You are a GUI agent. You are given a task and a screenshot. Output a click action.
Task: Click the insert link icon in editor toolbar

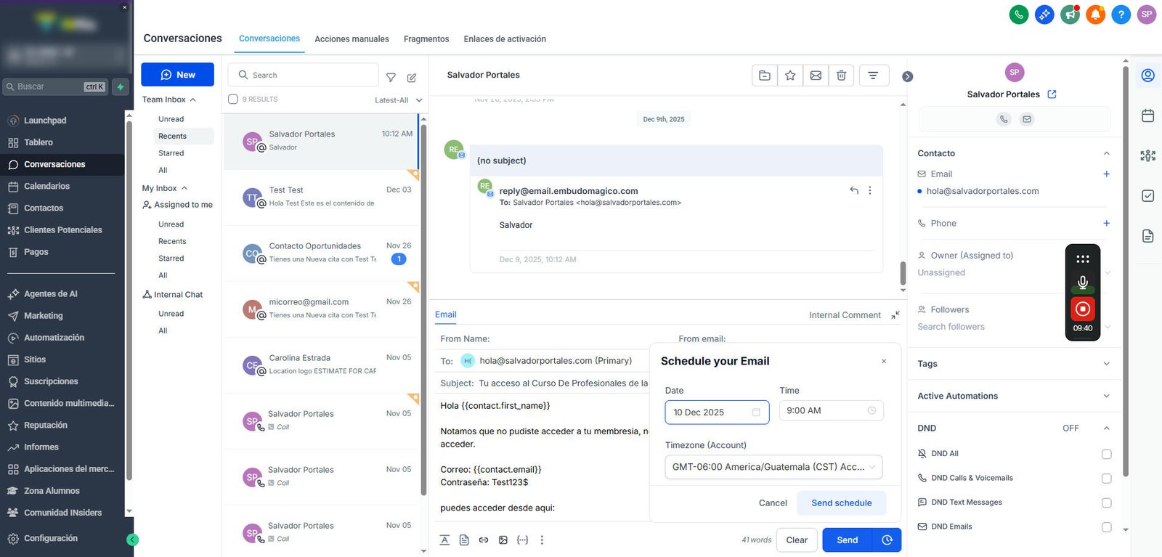click(484, 540)
